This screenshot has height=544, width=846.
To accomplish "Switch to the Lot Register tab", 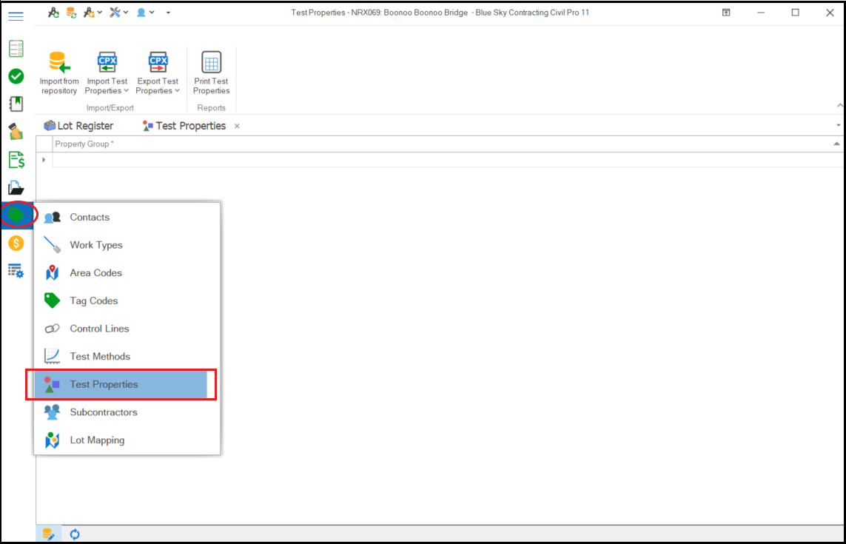I will pyautogui.click(x=78, y=126).
